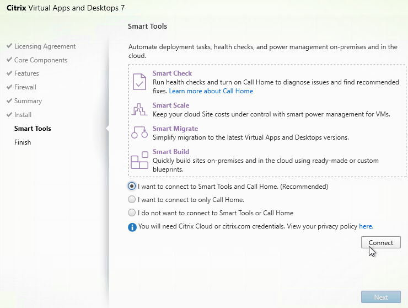Click the Install step checkmark icon

(x=9, y=114)
